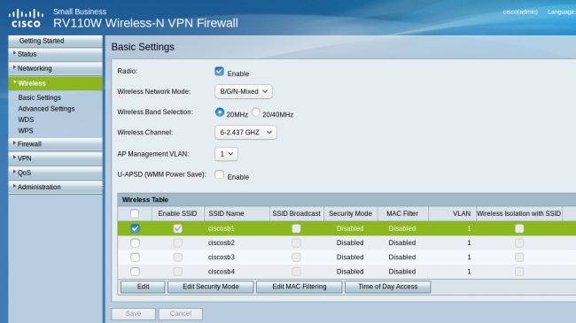The width and height of the screenshot is (576, 323).
Task: Click the Cancel button
Action: pos(181,314)
